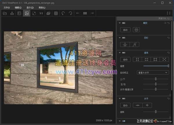Click the 自动 button in 透视 panel
This screenshot has height=125, width=174.
click(125, 60)
